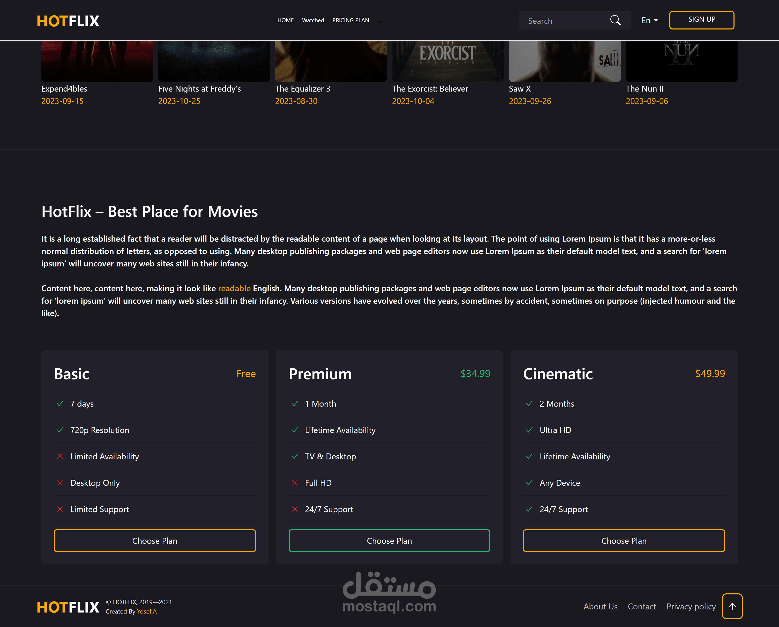The height and width of the screenshot is (627, 779).
Task: Click the red X beside Desktop Only
Action: [60, 483]
